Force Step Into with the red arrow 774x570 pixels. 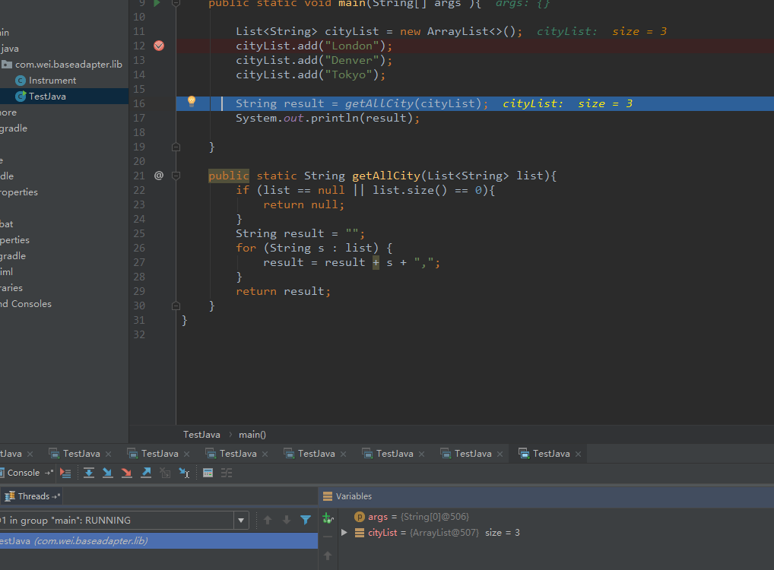click(x=127, y=473)
